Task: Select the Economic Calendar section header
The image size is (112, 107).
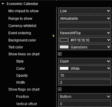Action: [23, 4]
